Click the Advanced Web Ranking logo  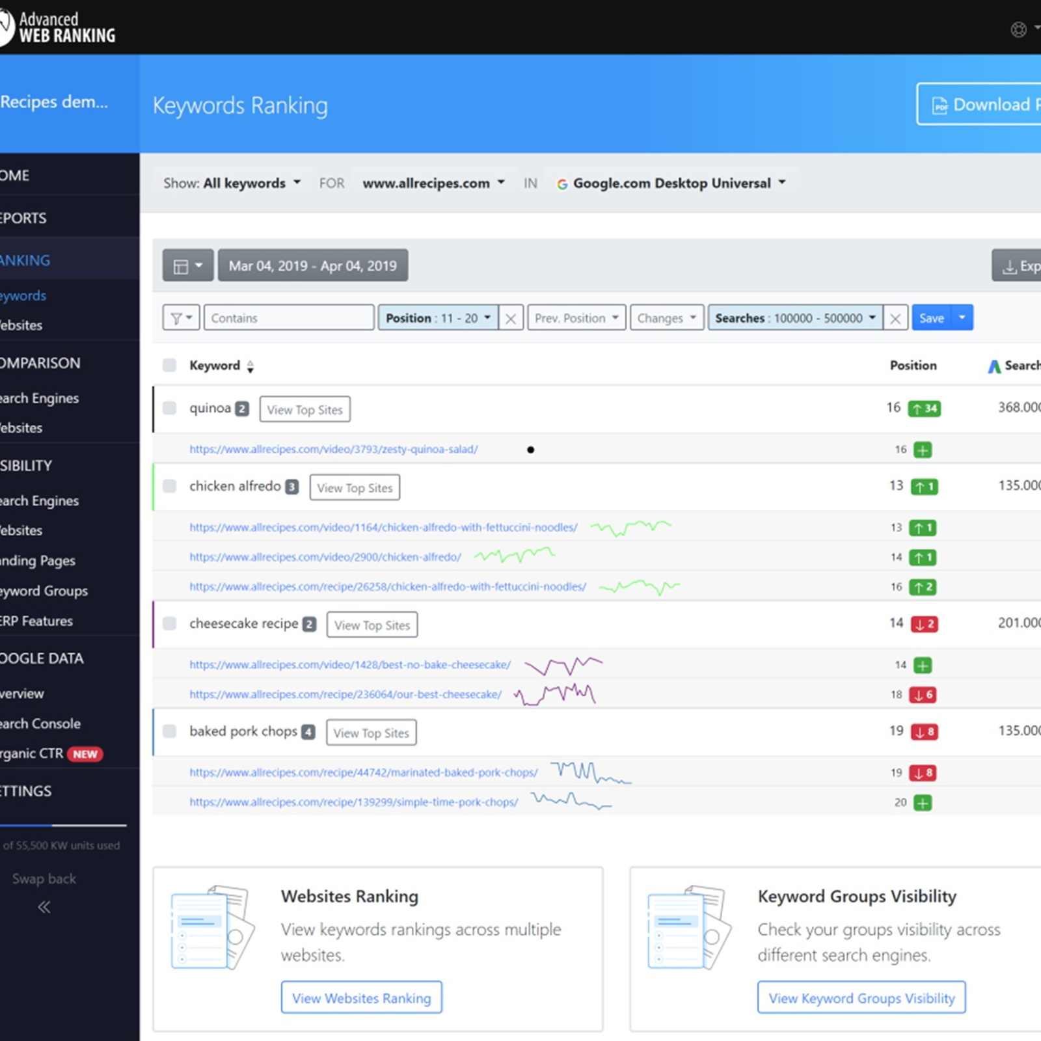(59, 27)
